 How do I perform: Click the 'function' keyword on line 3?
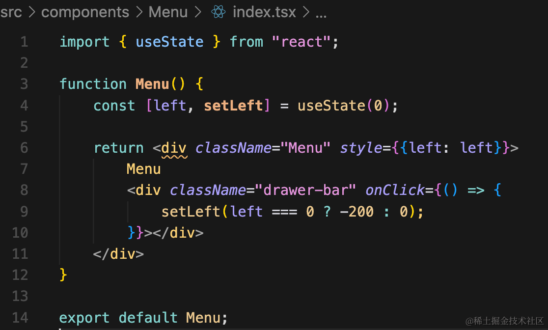click(x=93, y=84)
